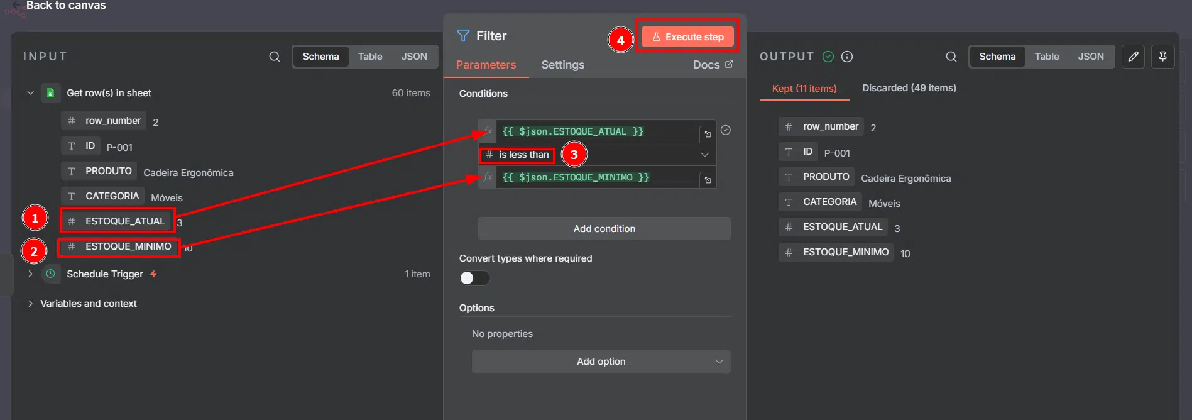Switch to the Settings tab

coord(563,65)
